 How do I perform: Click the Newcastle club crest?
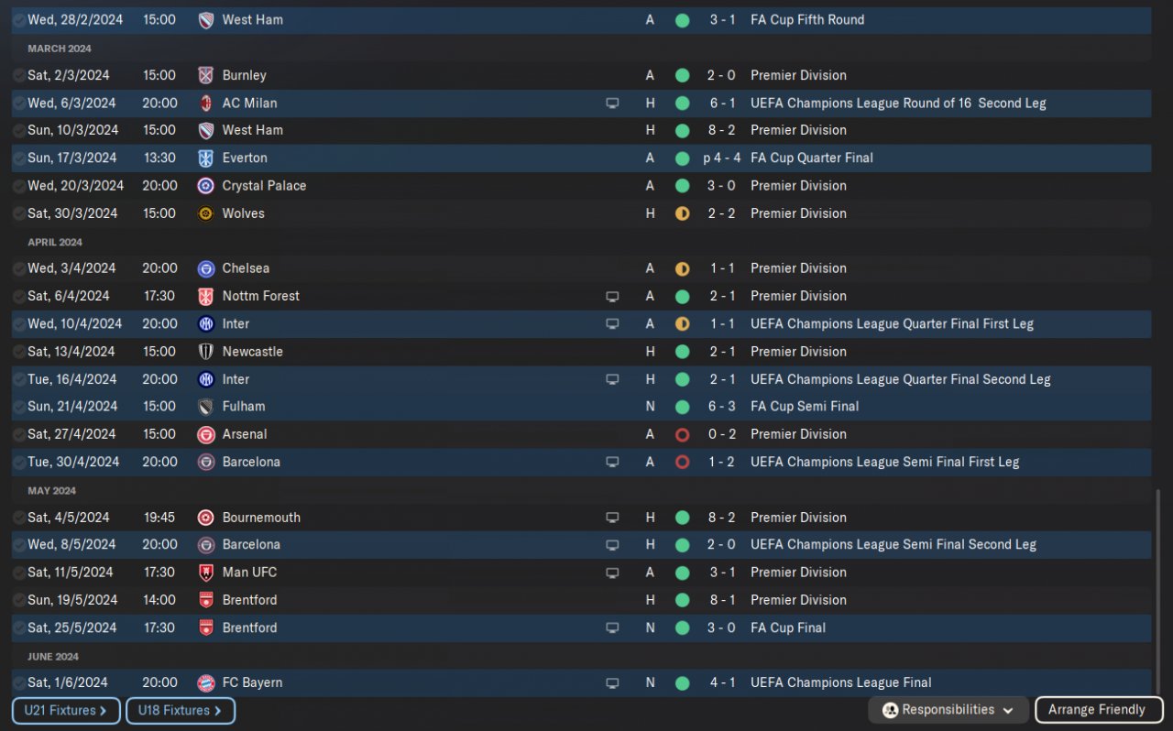[x=206, y=352]
